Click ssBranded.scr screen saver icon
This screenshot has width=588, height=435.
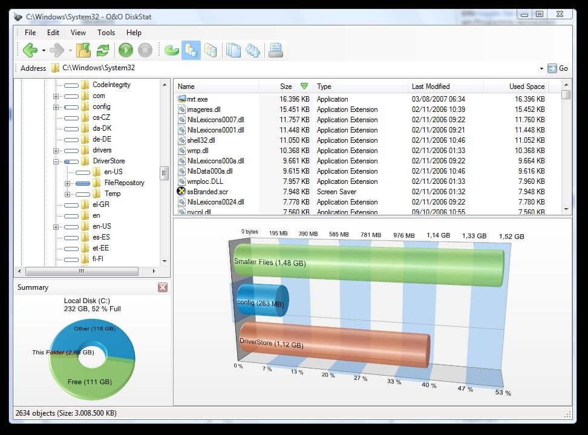coord(181,191)
